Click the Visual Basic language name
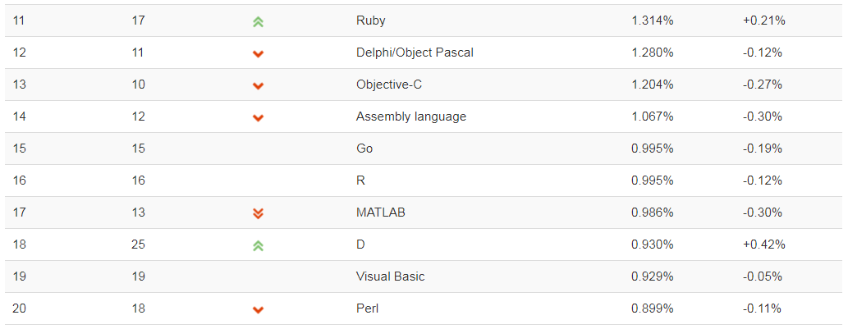The image size is (848, 329). point(390,276)
